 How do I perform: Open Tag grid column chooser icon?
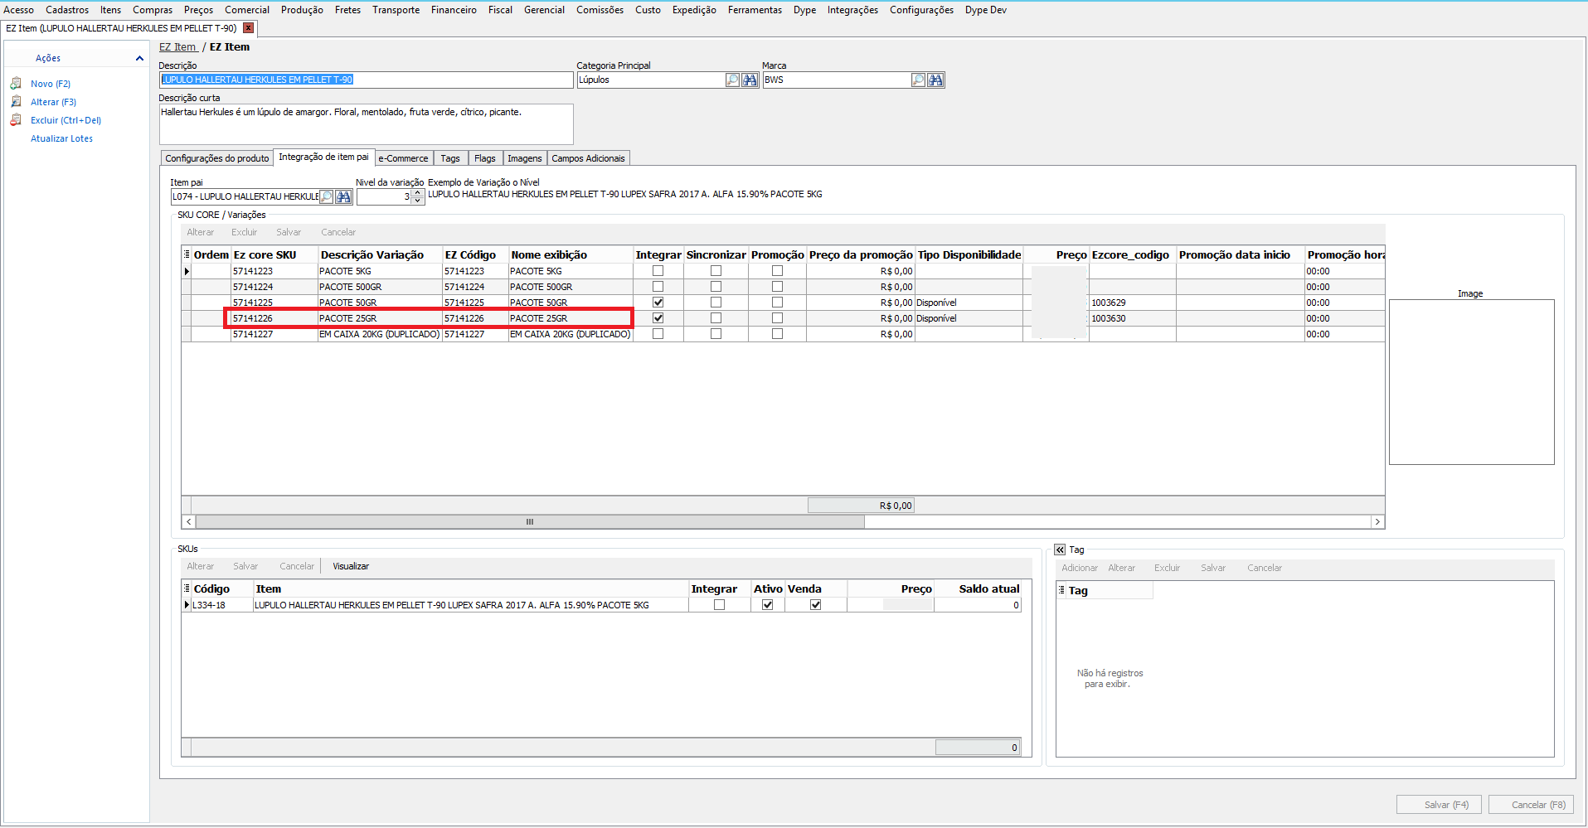[1061, 590]
